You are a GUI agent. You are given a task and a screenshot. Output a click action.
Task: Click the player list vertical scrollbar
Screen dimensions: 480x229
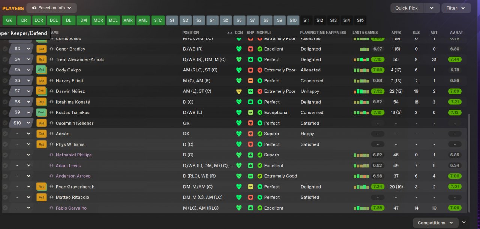coord(469,163)
